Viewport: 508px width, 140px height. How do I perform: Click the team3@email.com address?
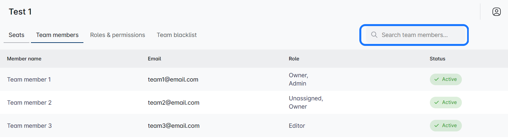click(x=174, y=126)
